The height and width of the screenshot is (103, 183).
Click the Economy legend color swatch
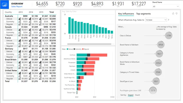pos(74,49)
